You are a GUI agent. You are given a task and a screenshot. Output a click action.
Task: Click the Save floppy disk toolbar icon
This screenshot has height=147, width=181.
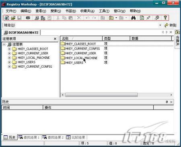[x=19, y=18]
